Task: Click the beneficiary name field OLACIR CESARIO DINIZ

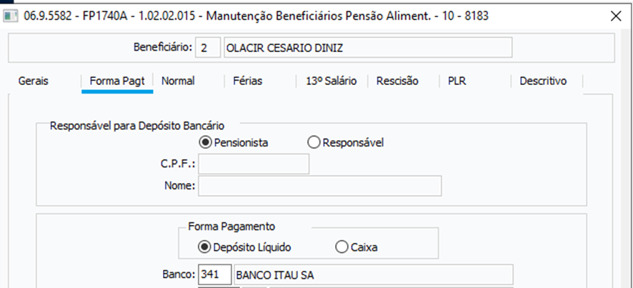Action: (x=367, y=48)
